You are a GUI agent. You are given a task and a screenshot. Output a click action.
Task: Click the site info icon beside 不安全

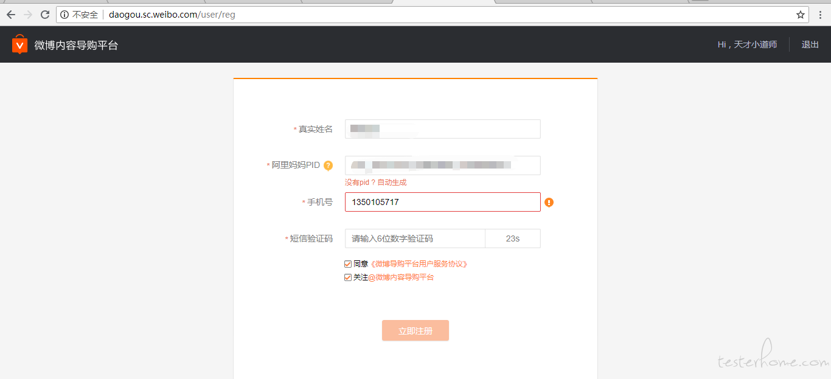[64, 15]
